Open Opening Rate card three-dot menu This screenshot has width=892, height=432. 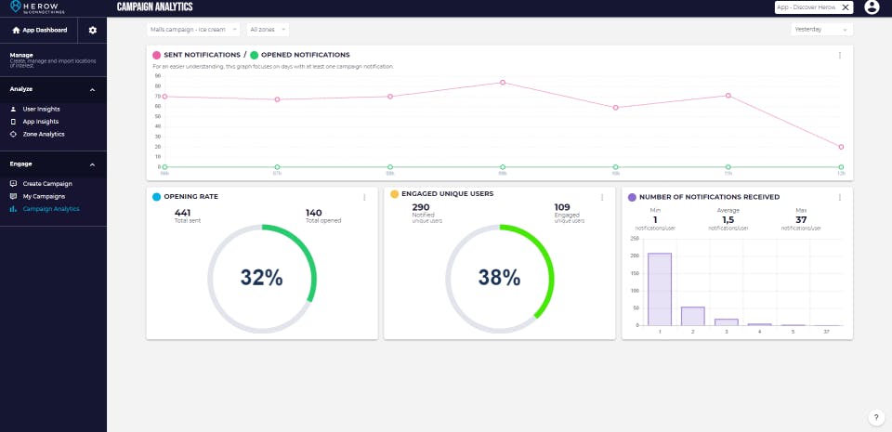(x=364, y=197)
